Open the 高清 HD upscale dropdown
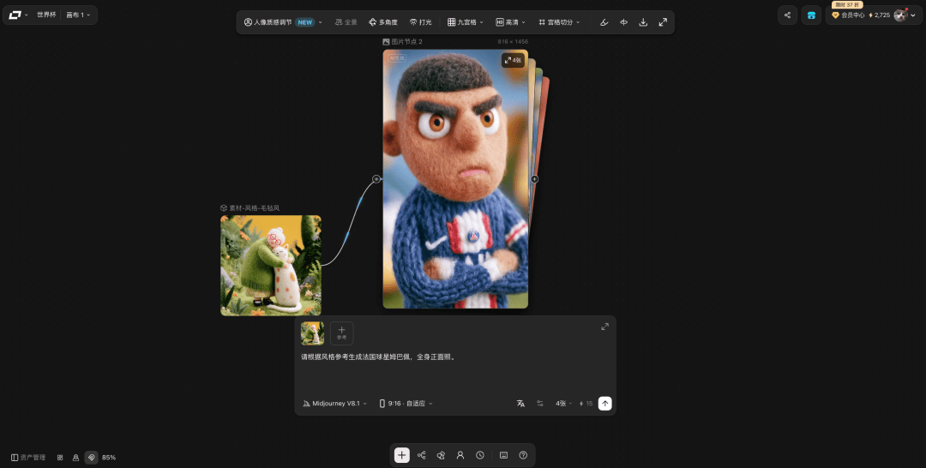This screenshot has height=468, width=926. (x=510, y=22)
